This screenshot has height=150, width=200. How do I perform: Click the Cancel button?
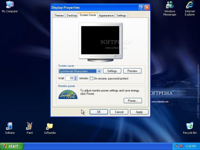[x=119, y=112]
